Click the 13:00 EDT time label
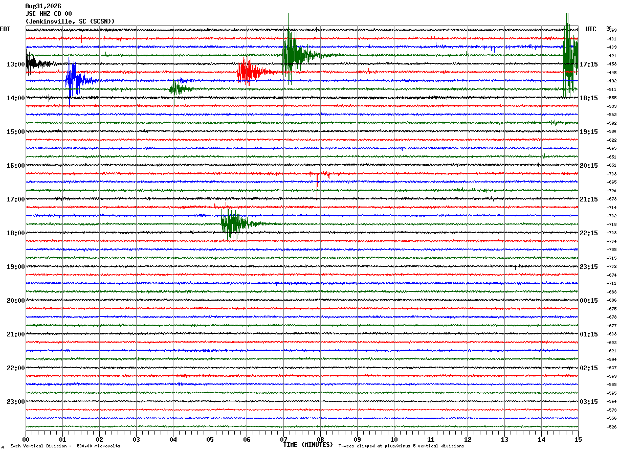 (x=16, y=64)
